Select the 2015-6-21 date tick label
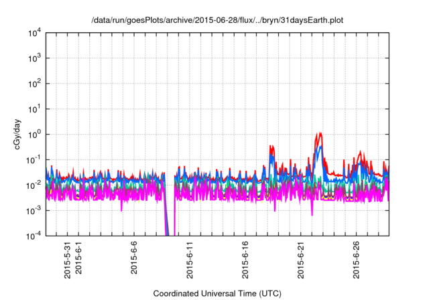The height and width of the screenshot is (300, 429). (x=300, y=258)
